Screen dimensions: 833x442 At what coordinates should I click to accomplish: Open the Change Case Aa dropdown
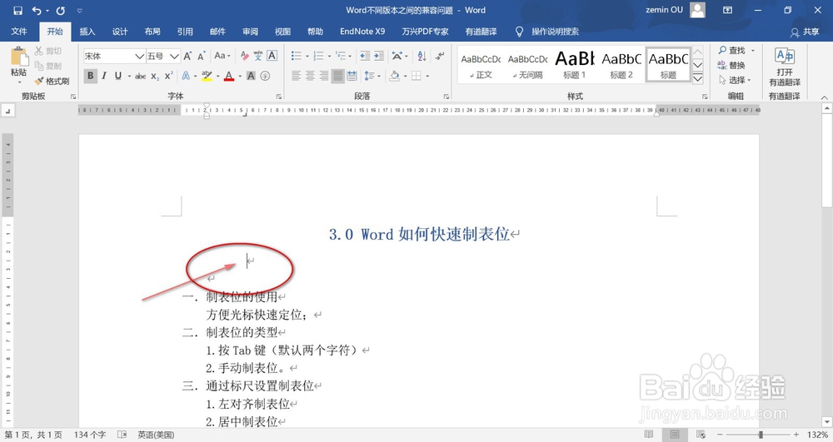click(x=222, y=56)
